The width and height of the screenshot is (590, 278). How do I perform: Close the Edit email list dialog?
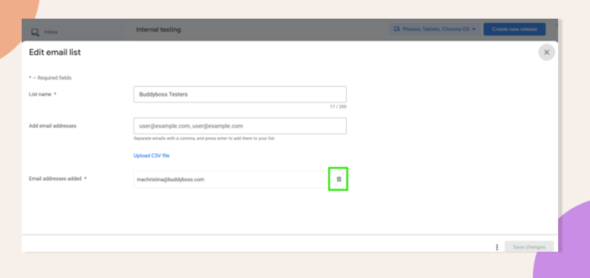(x=547, y=52)
